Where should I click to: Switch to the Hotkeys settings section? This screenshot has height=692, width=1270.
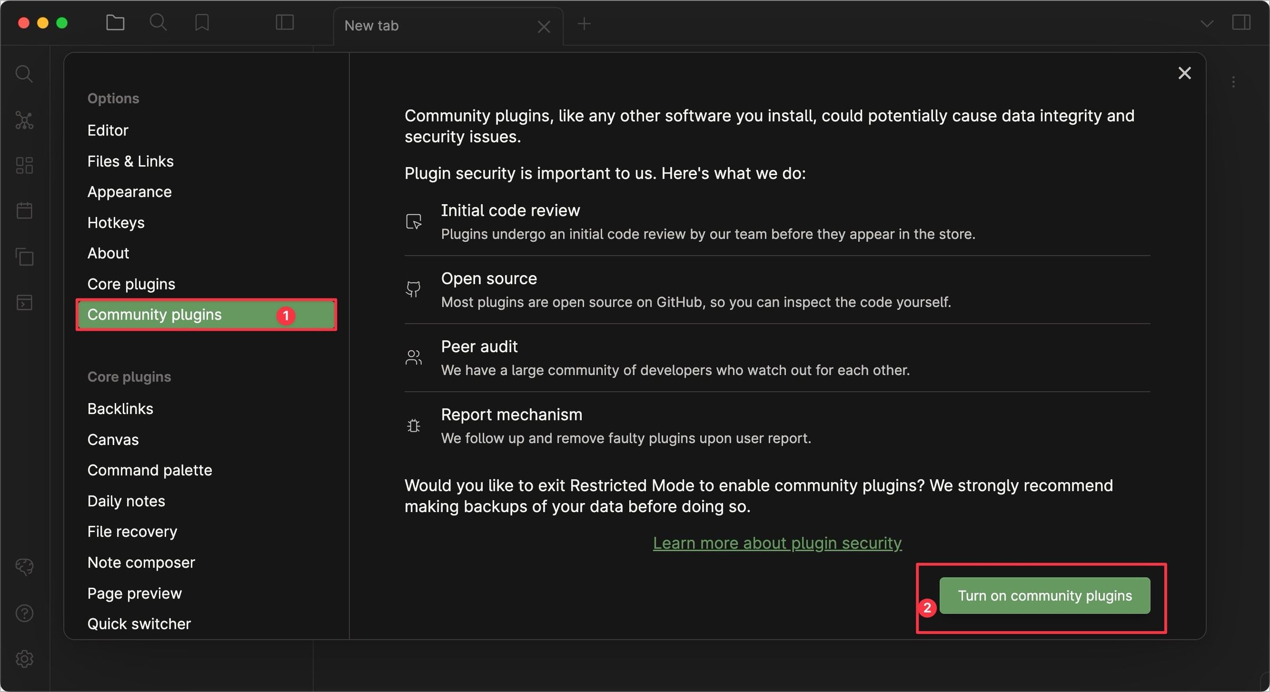point(116,222)
